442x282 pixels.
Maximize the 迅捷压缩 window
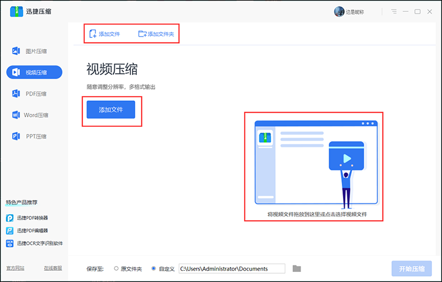pyautogui.click(x=417, y=12)
